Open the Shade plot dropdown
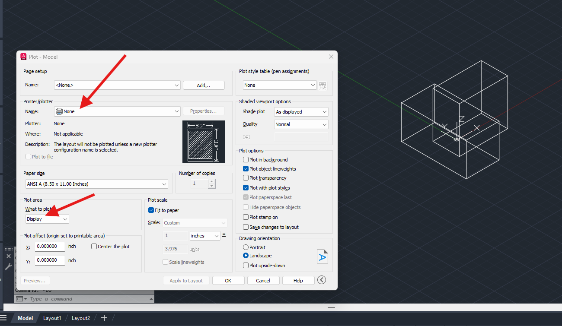The height and width of the screenshot is (326, 562). click(x=301, y=112)
